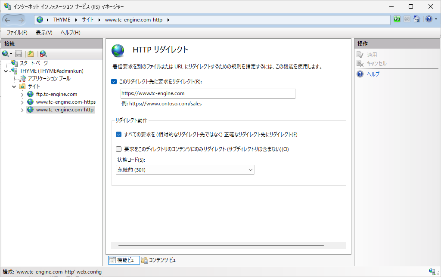Select ftp.tc-engine.com site in tree
Viewport: 441px width, 277px height.
(x=56, y=94)
